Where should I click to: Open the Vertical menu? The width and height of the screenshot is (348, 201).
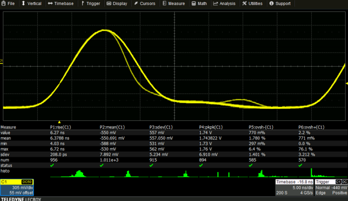tap(31, 4)
